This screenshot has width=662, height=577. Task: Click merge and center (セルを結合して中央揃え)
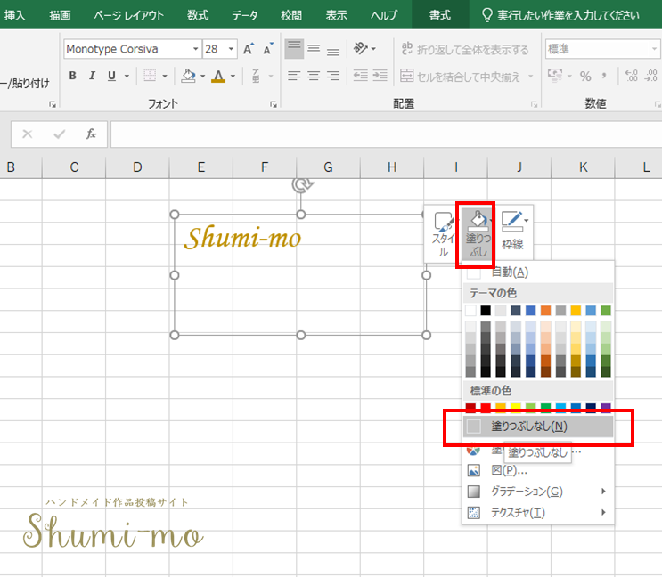[x=460, y=77]
